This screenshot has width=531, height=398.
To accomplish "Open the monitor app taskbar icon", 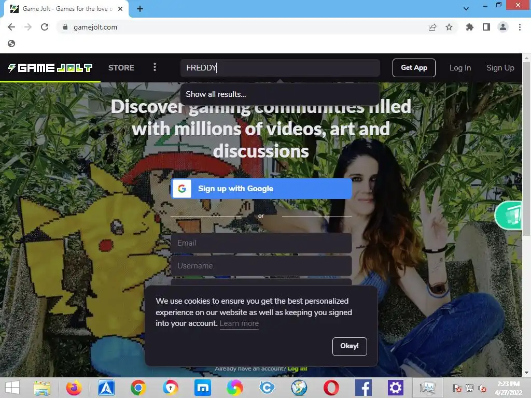I will pyautogui.click(x=427, y=388).
